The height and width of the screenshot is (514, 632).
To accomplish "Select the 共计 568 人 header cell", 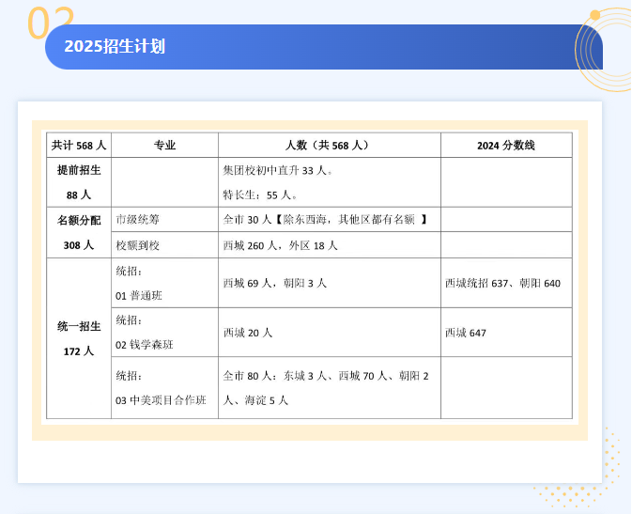I will click(x=79, y=146).
